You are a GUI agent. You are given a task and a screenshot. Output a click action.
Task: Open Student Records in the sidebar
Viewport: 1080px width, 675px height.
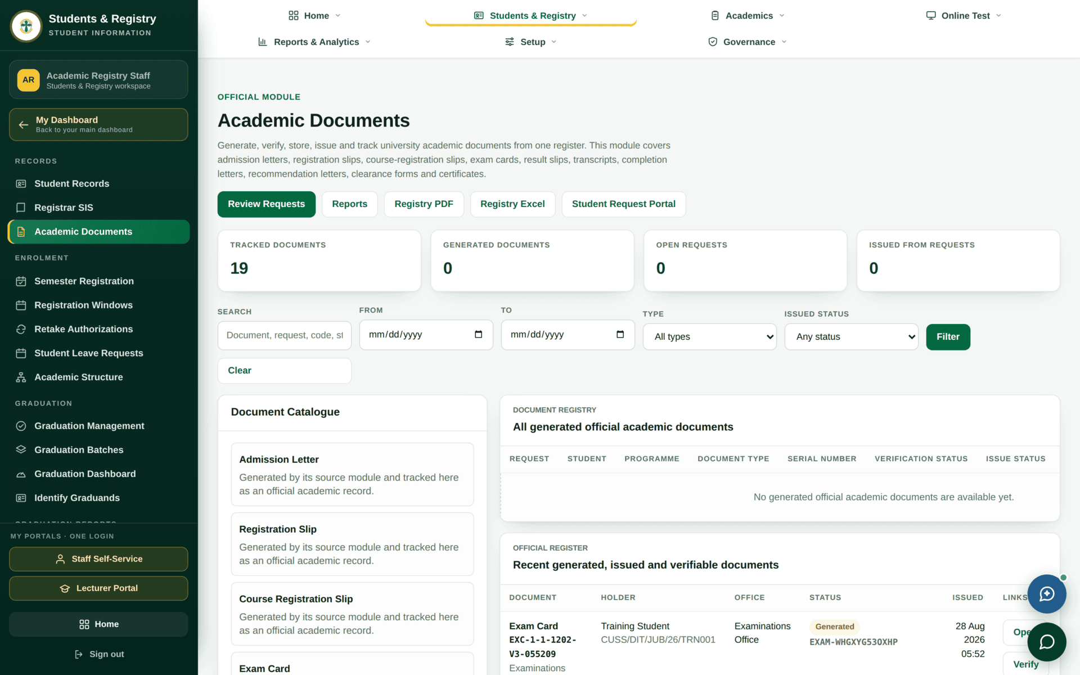tap(98, 184)
